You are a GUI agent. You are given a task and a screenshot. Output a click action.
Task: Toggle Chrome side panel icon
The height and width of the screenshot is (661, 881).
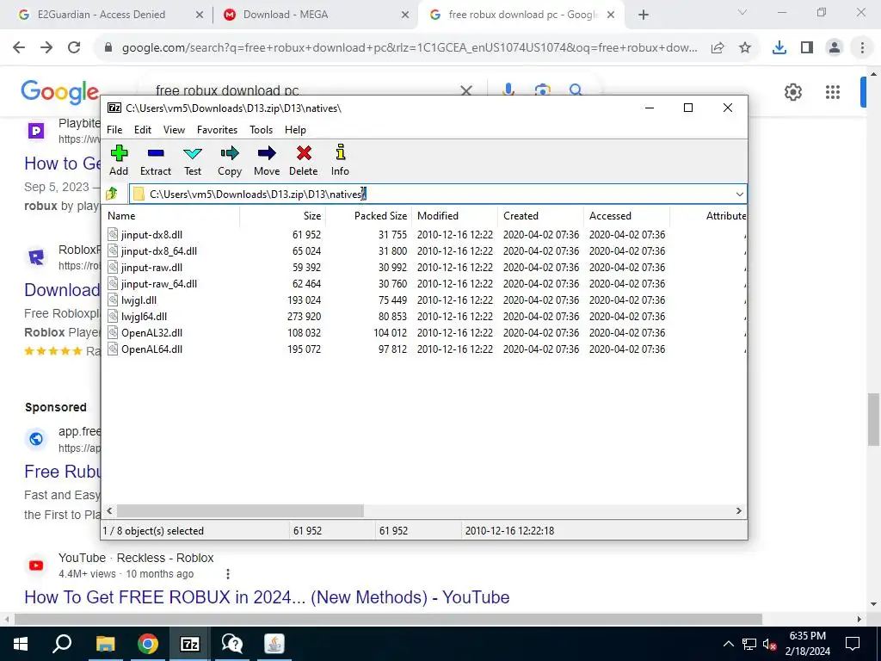coord(807,48)
